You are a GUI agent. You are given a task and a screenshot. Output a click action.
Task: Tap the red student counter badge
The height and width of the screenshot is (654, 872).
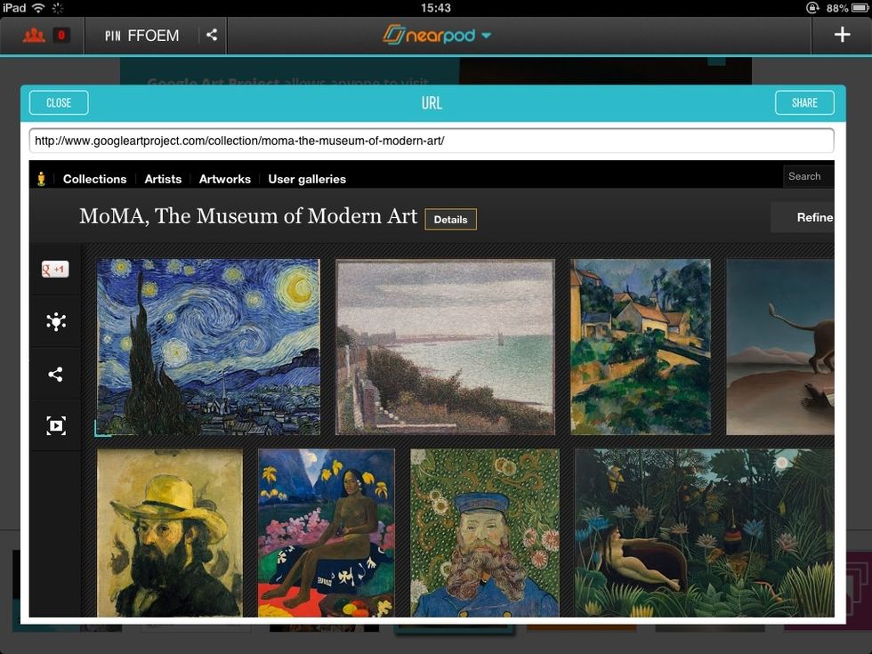pos(61,36)
